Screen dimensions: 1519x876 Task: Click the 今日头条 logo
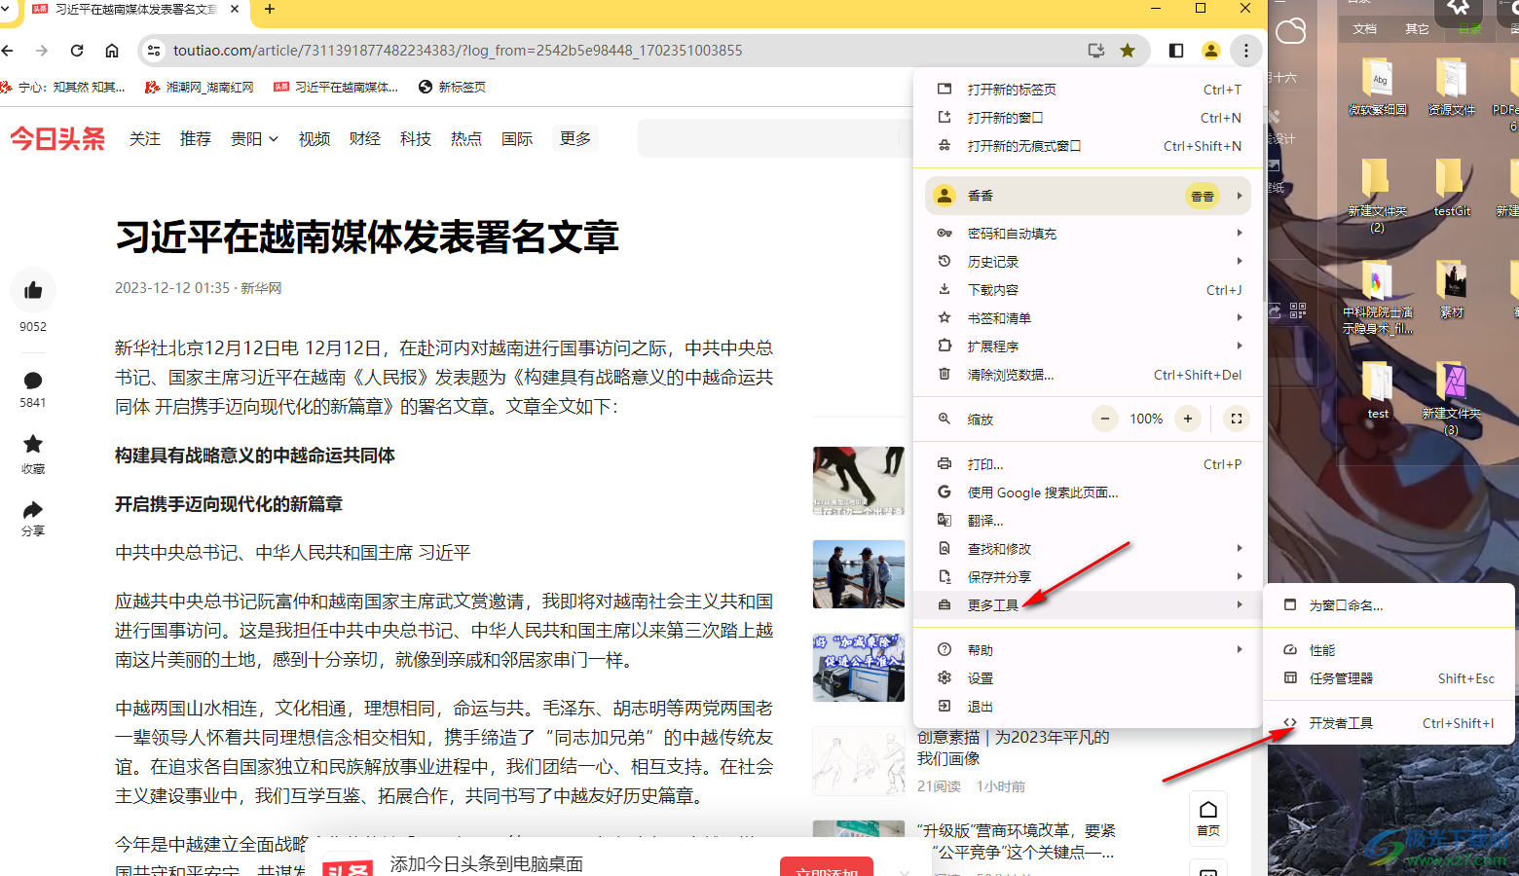pos(57,139)
